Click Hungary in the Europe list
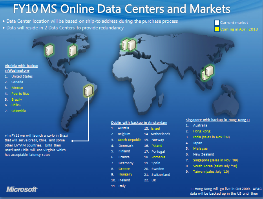 (125, 174)
